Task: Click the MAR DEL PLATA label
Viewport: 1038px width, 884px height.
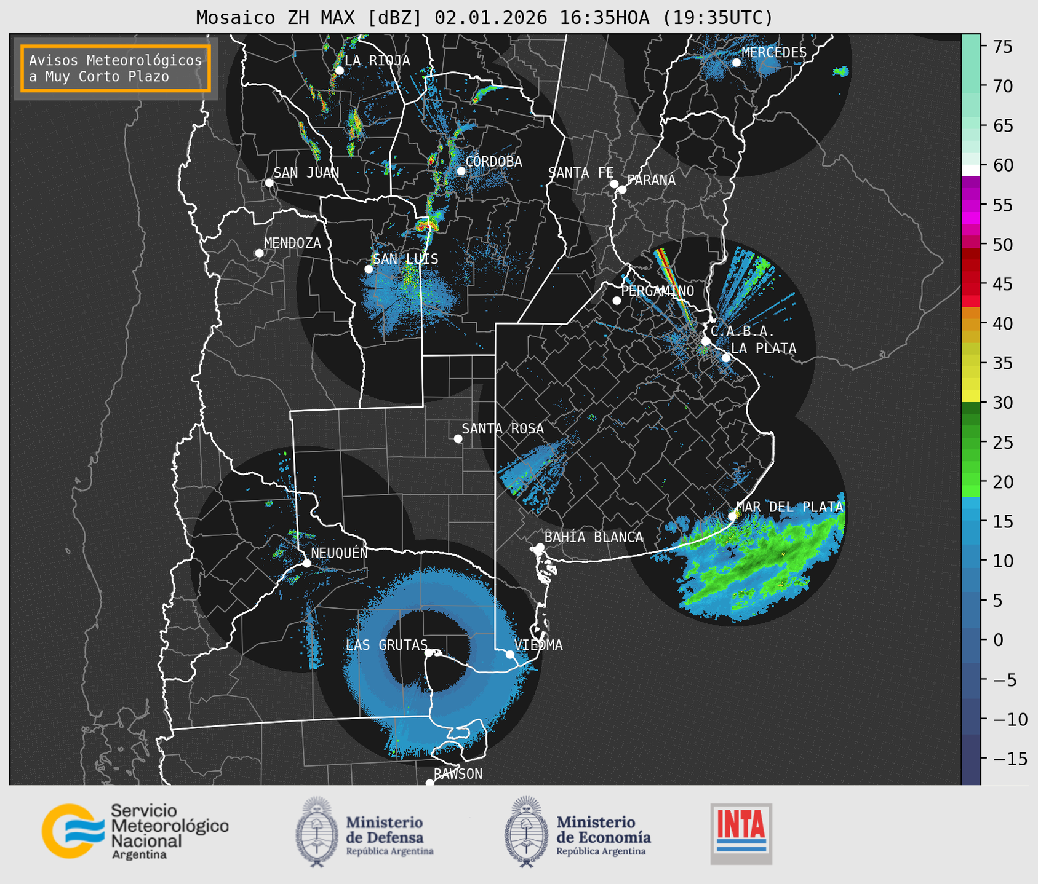Action: [x=789, y=507]
